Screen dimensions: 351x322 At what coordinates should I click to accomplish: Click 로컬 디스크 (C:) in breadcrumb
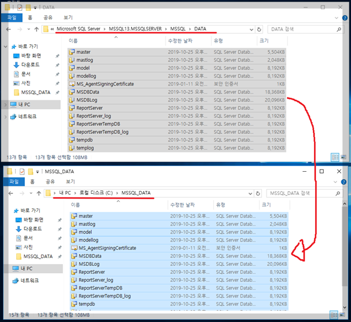96,193
